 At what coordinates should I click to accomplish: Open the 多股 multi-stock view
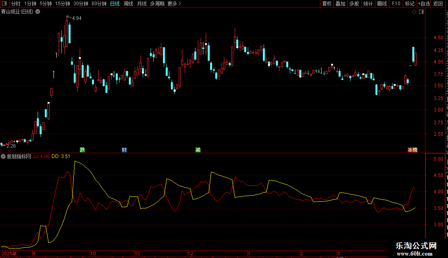click(354, 4)
